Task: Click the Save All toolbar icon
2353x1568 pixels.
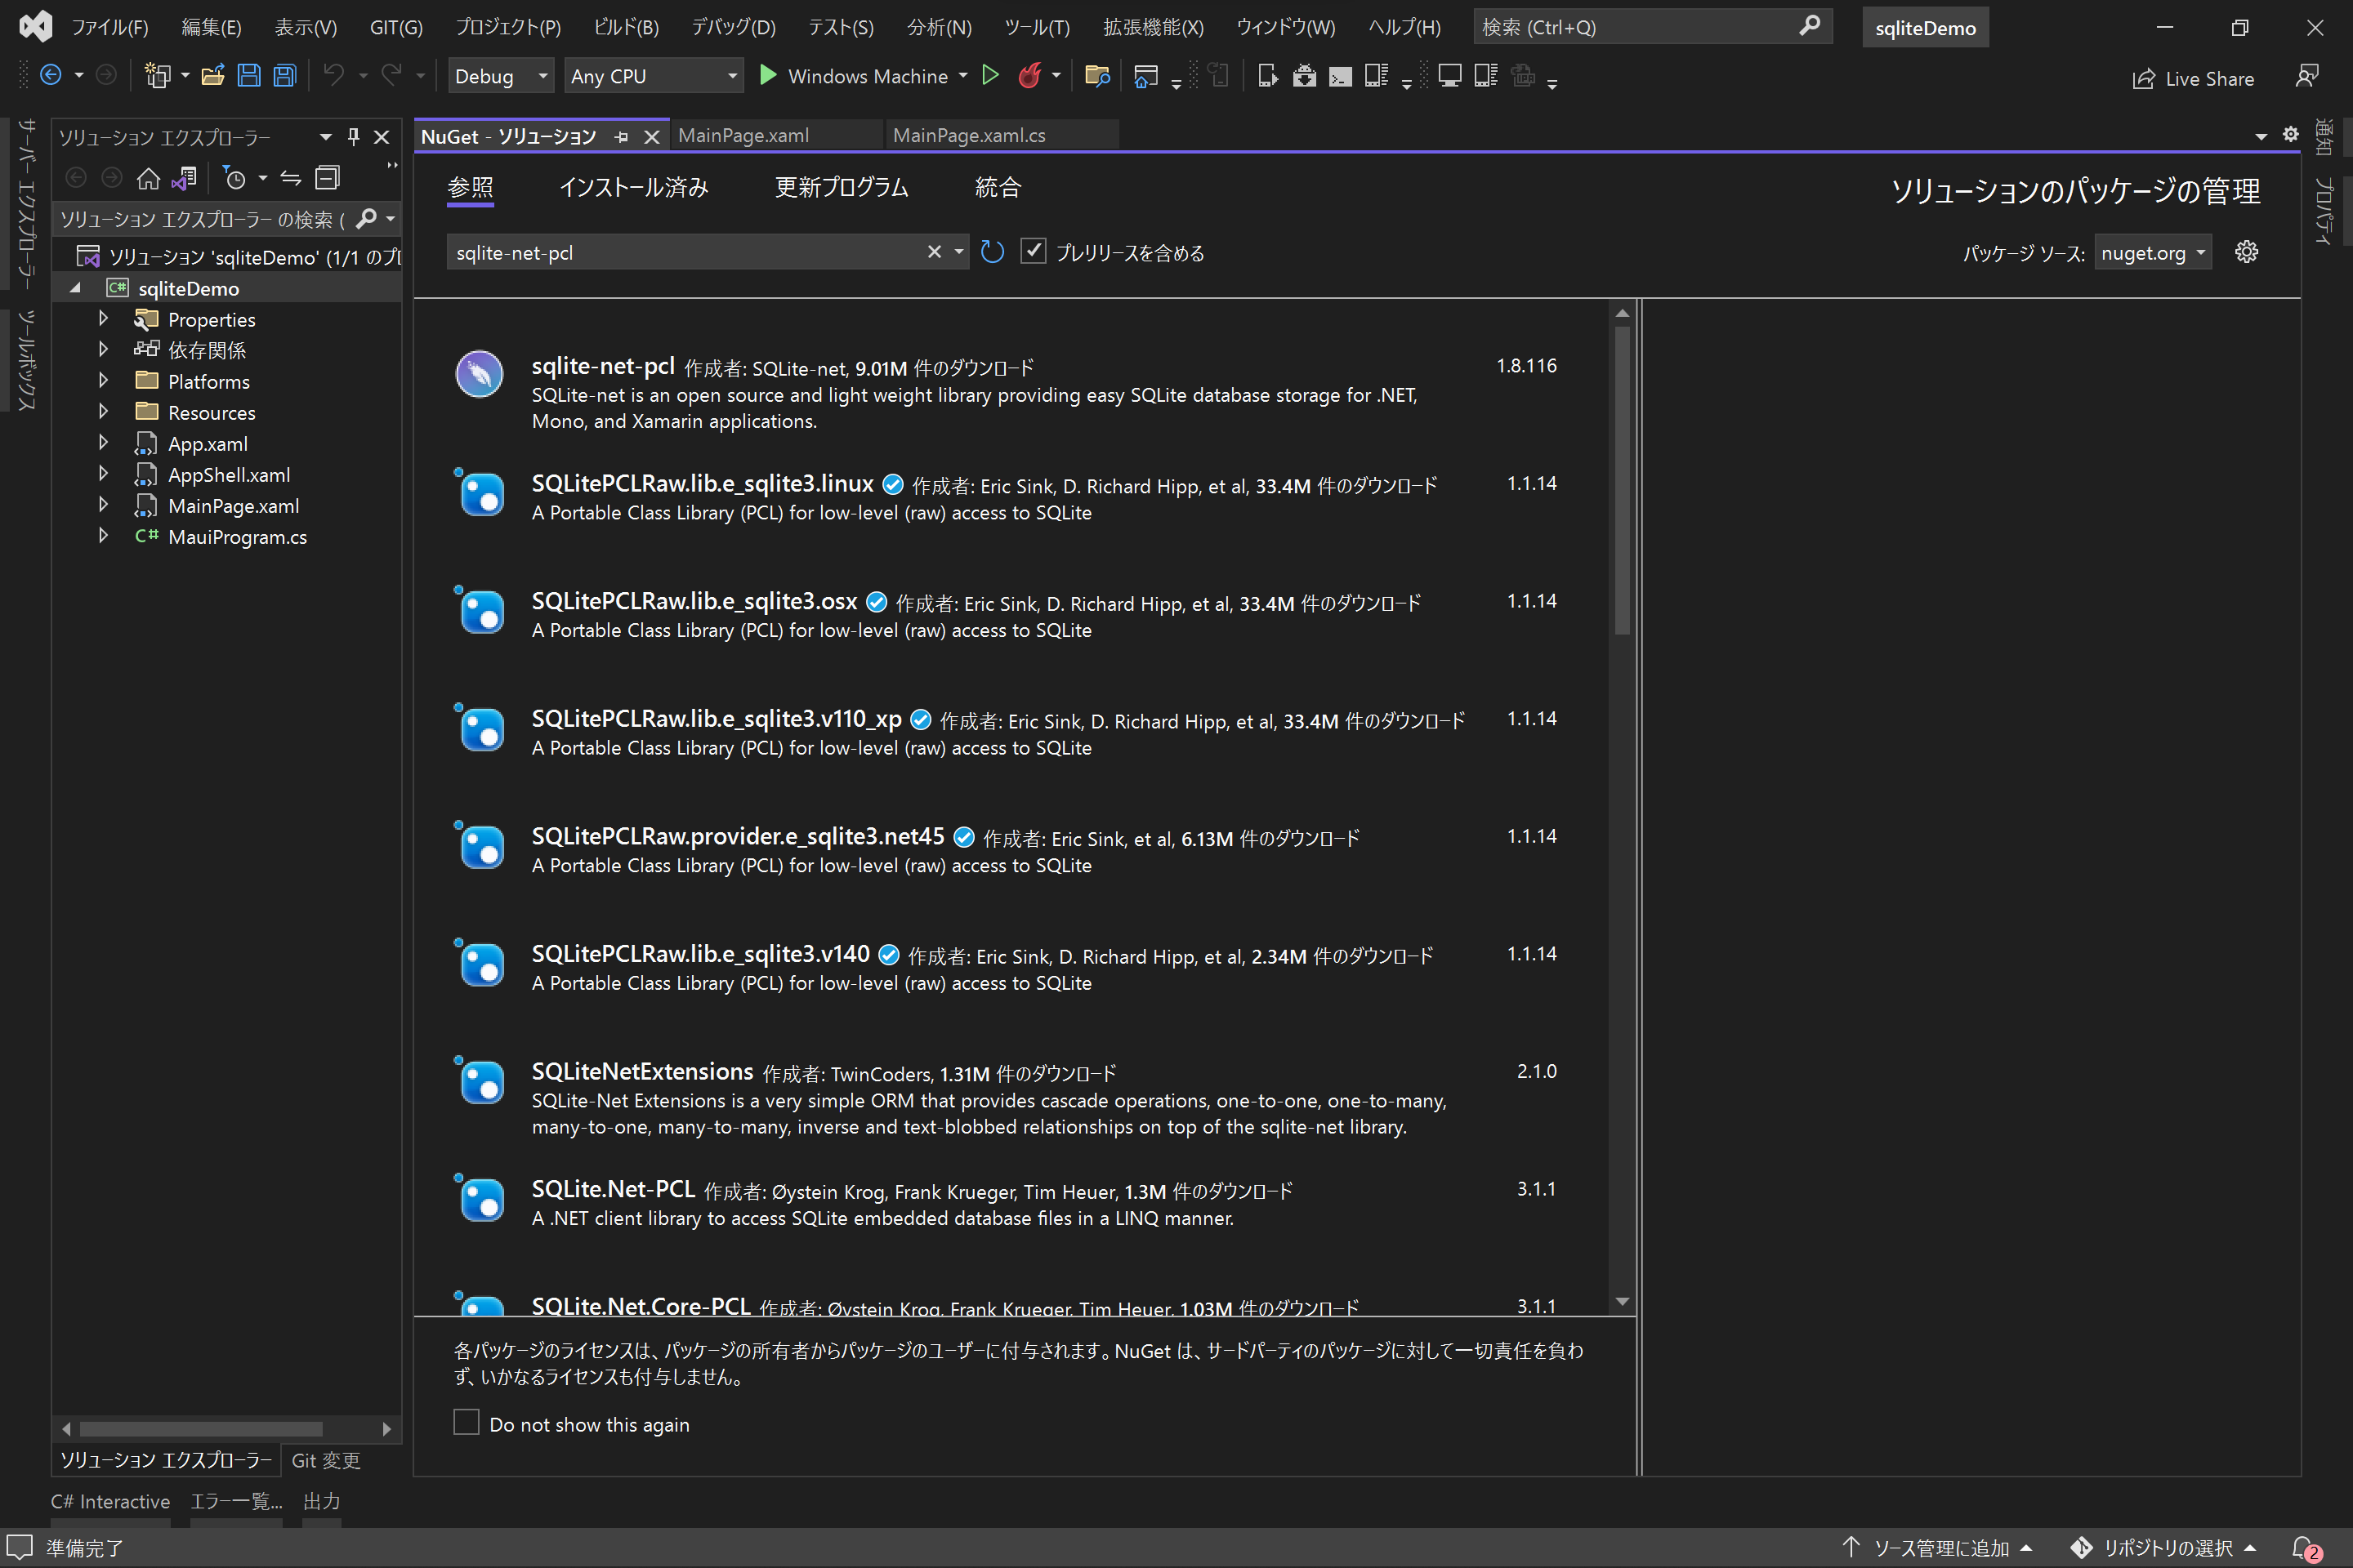Action: (285, 76)
